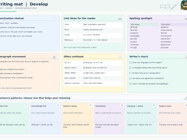Click 'Parenthesis' card title
187x140 pixels.
click(x=100, y=106)
